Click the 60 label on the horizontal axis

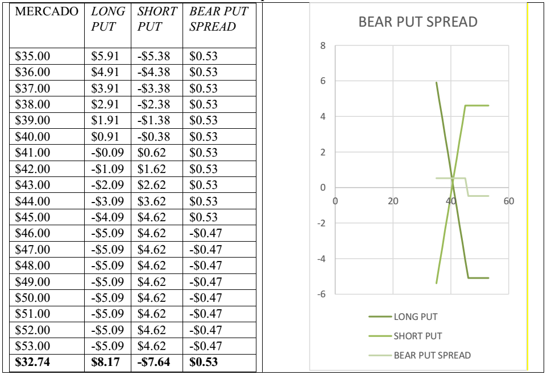coord(508,201)
